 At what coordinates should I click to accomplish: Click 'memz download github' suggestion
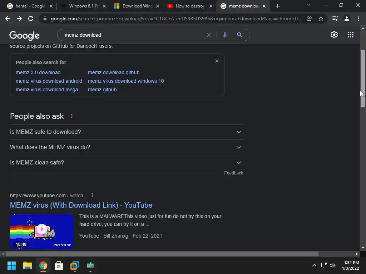coord(114,72)
